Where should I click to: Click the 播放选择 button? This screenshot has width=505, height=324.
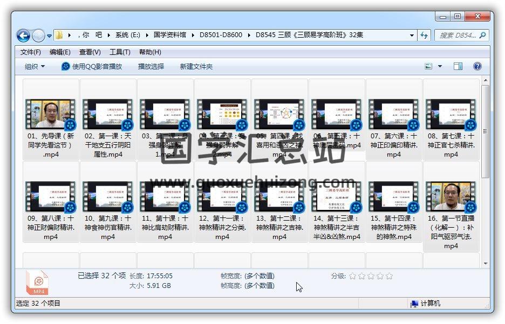(x=151, y=66)
